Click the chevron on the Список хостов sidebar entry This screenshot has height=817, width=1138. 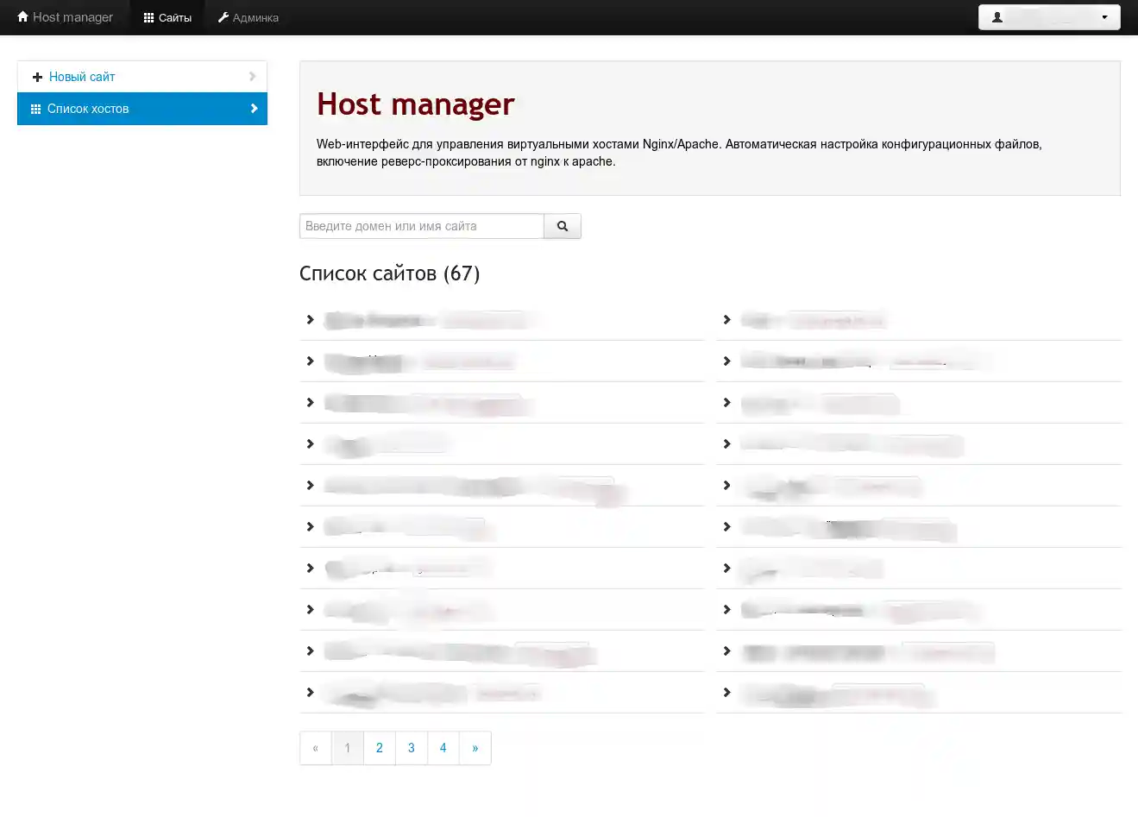253,109
